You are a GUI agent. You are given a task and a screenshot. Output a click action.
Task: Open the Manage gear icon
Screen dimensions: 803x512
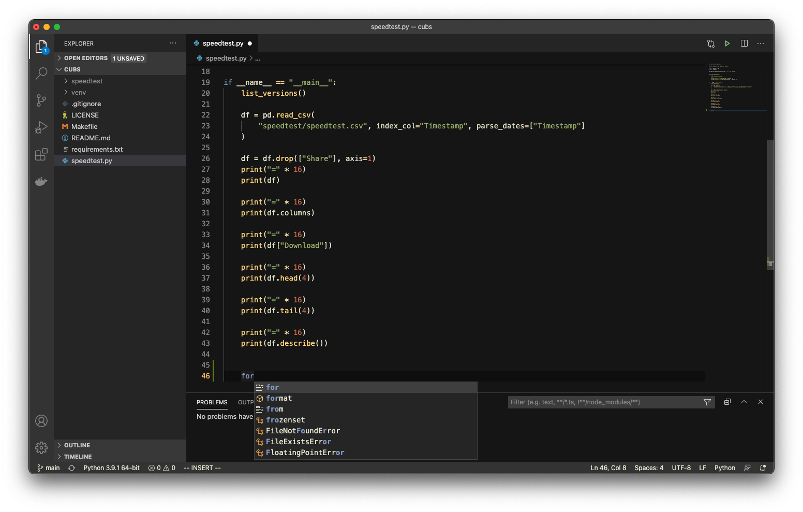41,448
